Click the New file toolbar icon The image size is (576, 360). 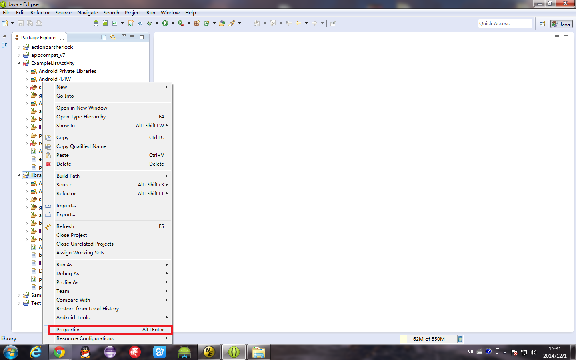(x=5, y=24)
